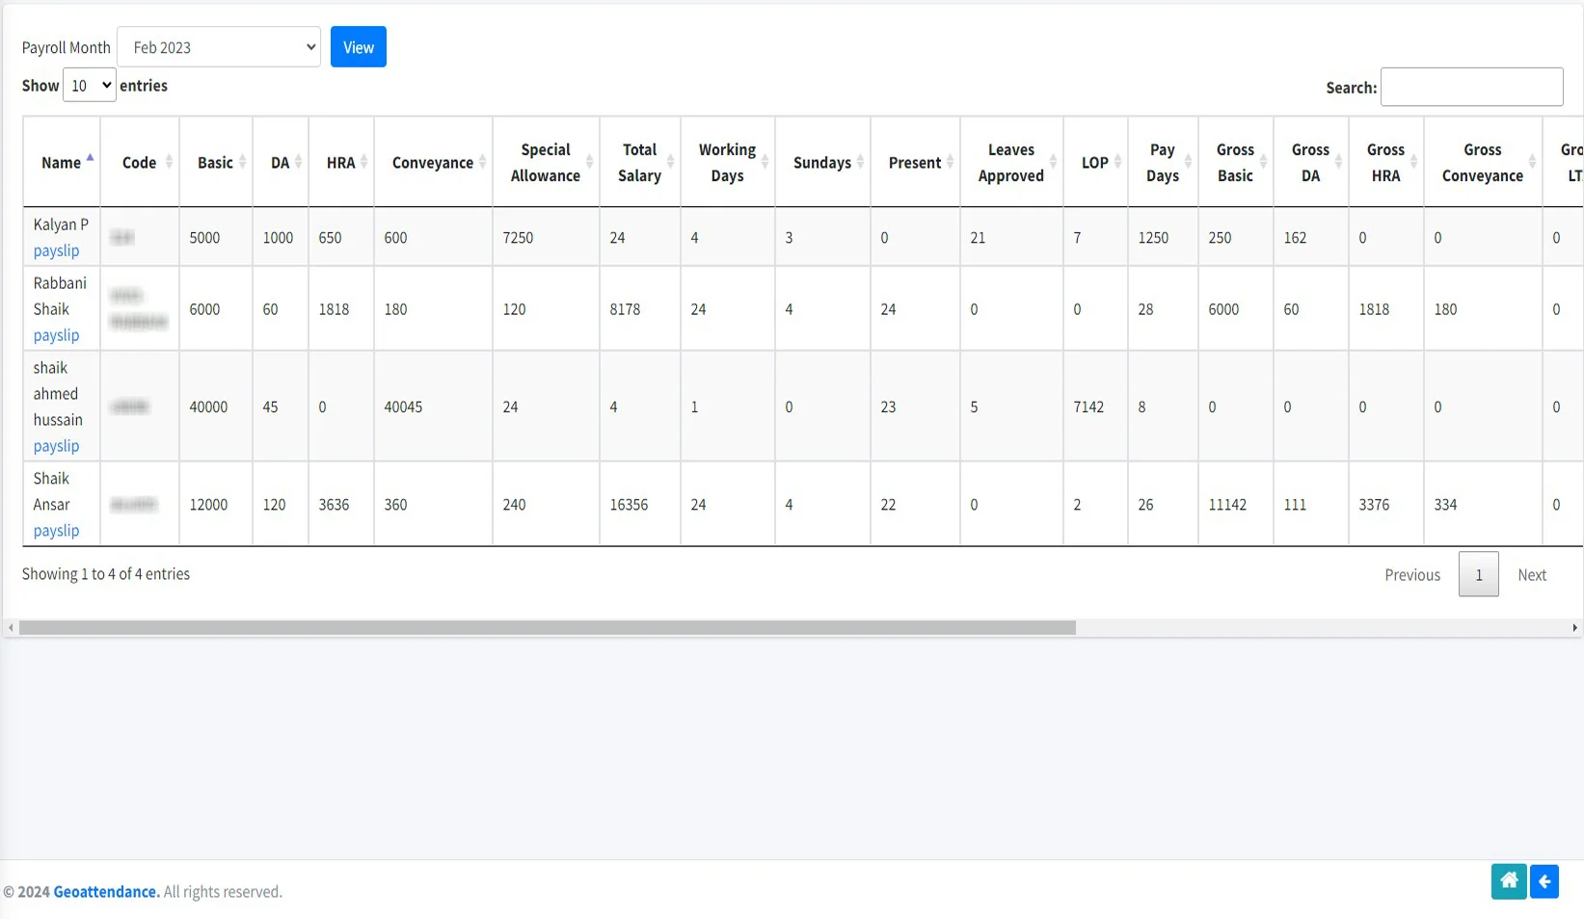Screen dimensions: 1584x919
Task: Open payslip for Rabbani Shaik
Action: click(56, 335)
